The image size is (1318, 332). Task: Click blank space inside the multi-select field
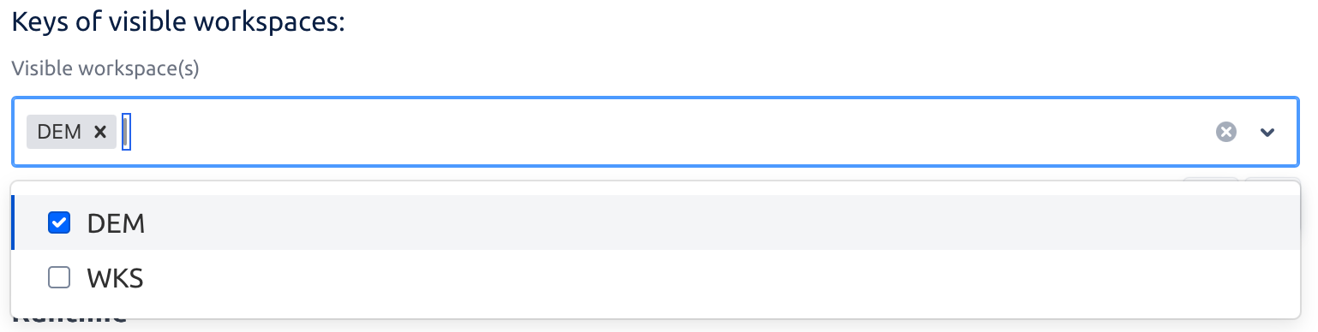(x=668, y=132)
